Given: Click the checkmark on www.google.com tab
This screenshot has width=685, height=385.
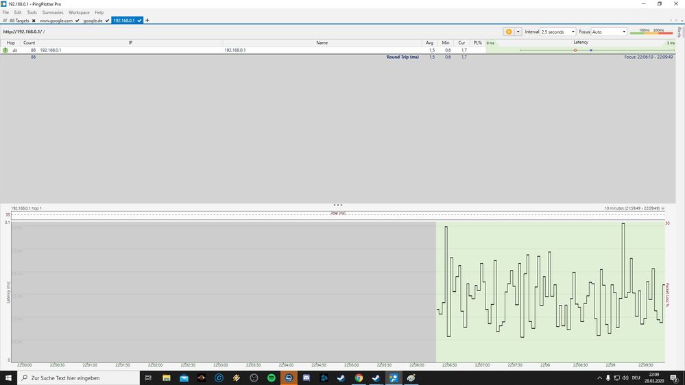Looking at the screenshot, I should [x=77, y=21].
